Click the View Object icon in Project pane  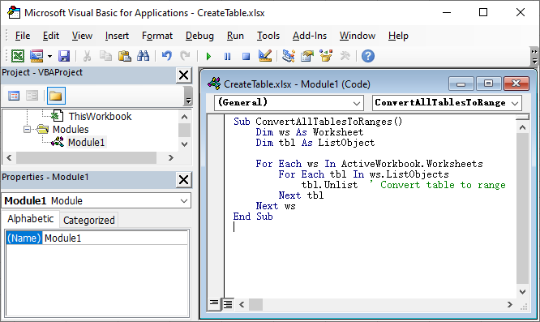pos(32,96)
